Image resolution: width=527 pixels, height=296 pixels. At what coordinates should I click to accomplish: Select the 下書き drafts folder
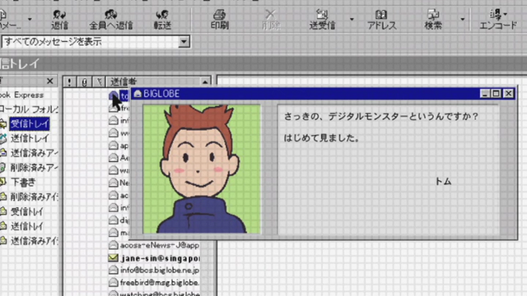tap(23, 183)
